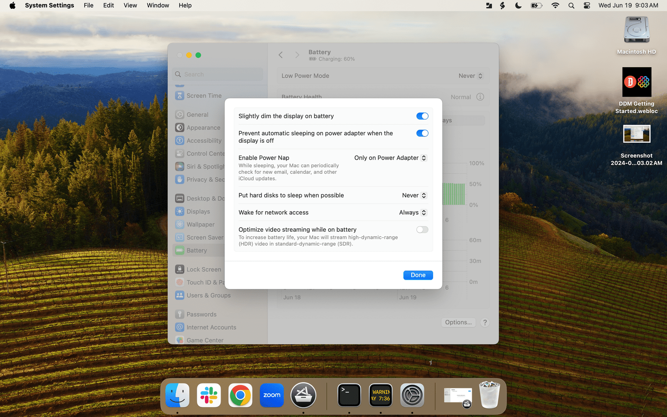The image size is (667, 417).
Task: Open hard disks sleep dropdown set to Never
Action: [x=414, y=196]
